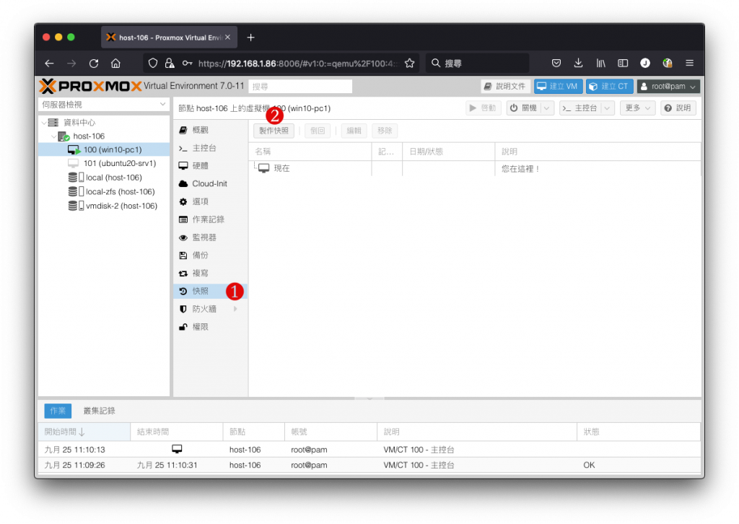The height and width of the screenshot is (524, 739).
Task: Switch to the 作業 tasks tab
Action: coord(58,411)
